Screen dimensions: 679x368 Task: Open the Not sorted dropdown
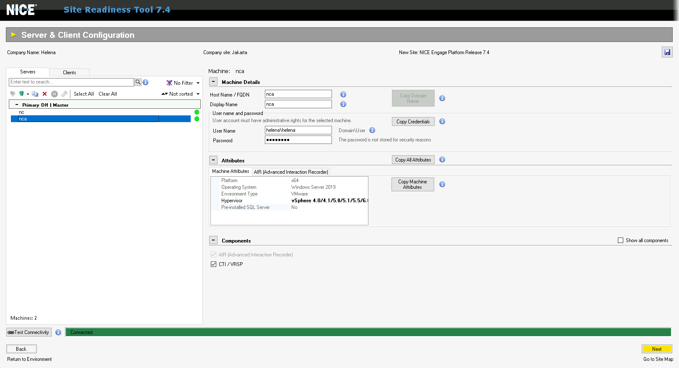click(181, 94)
